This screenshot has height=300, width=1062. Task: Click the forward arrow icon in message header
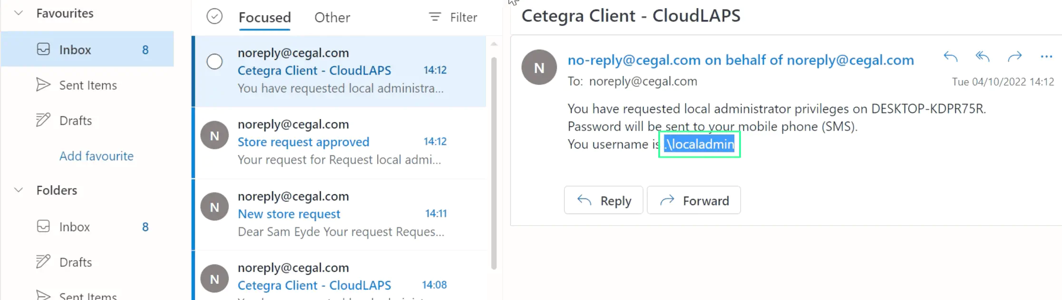[x=1014, y=57]
